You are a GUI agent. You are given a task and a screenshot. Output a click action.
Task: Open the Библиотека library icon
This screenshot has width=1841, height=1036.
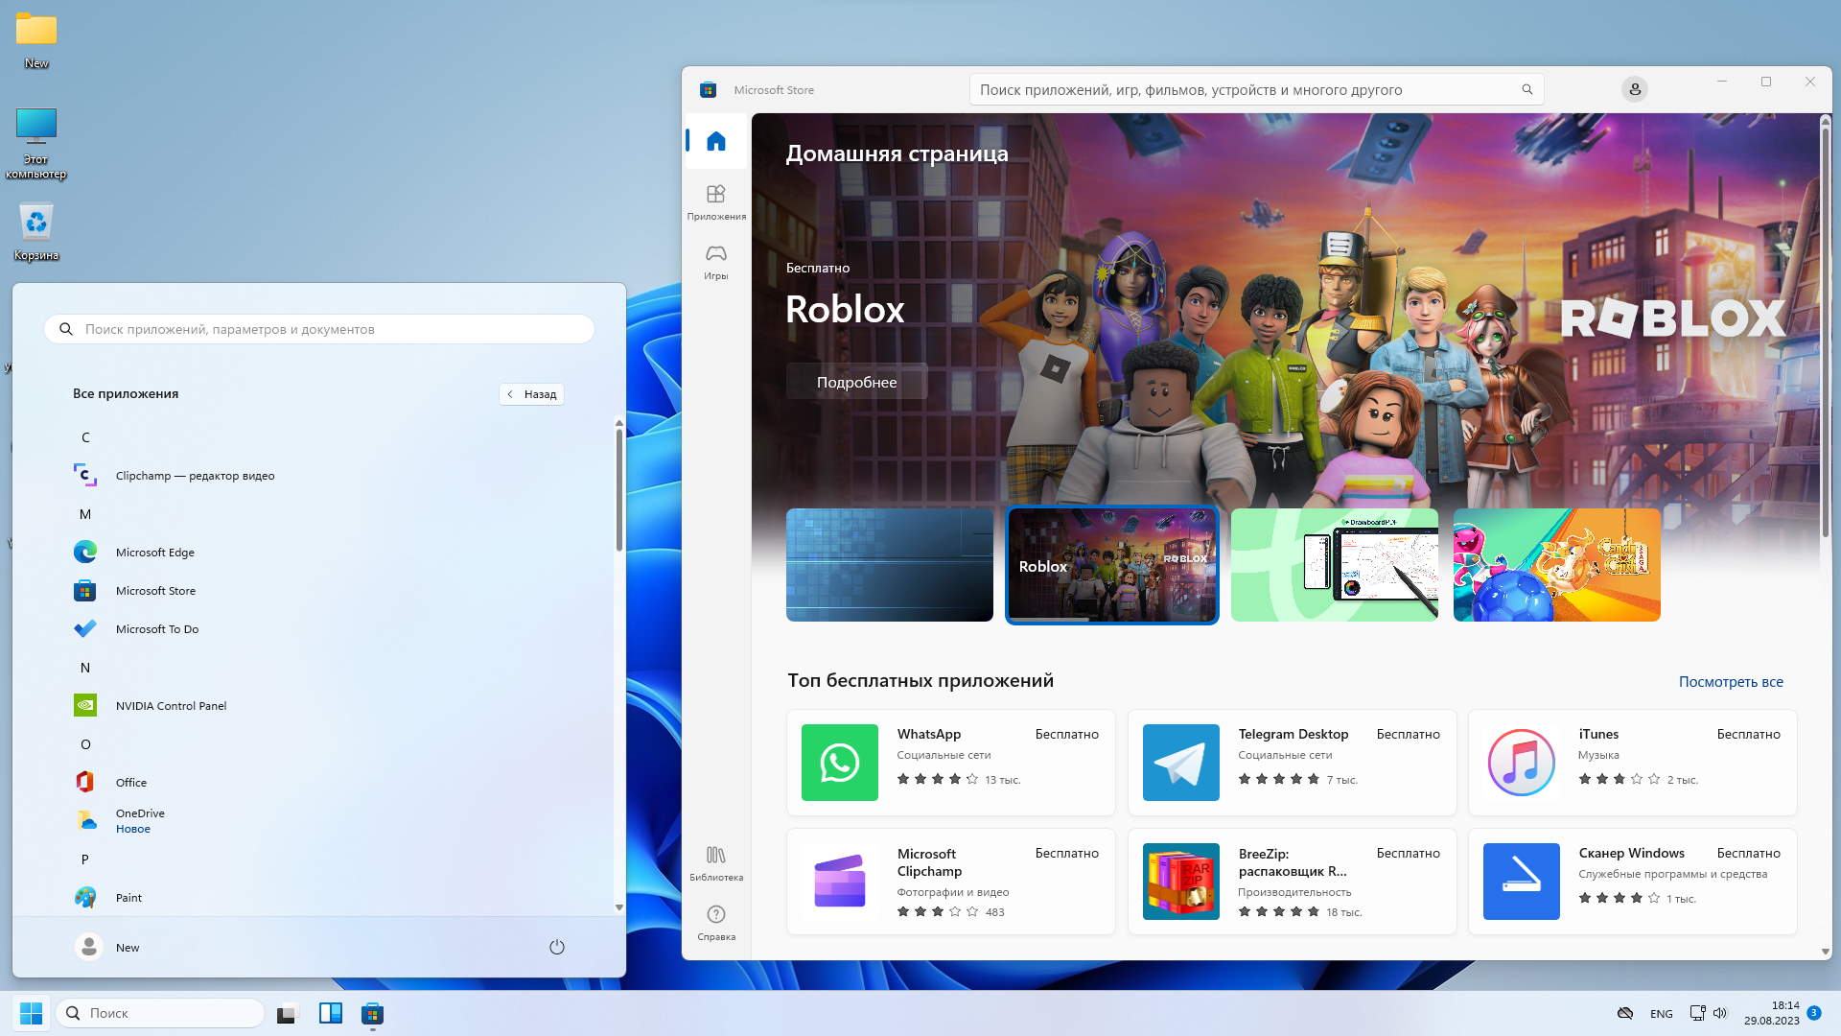[x=715, y=862]
